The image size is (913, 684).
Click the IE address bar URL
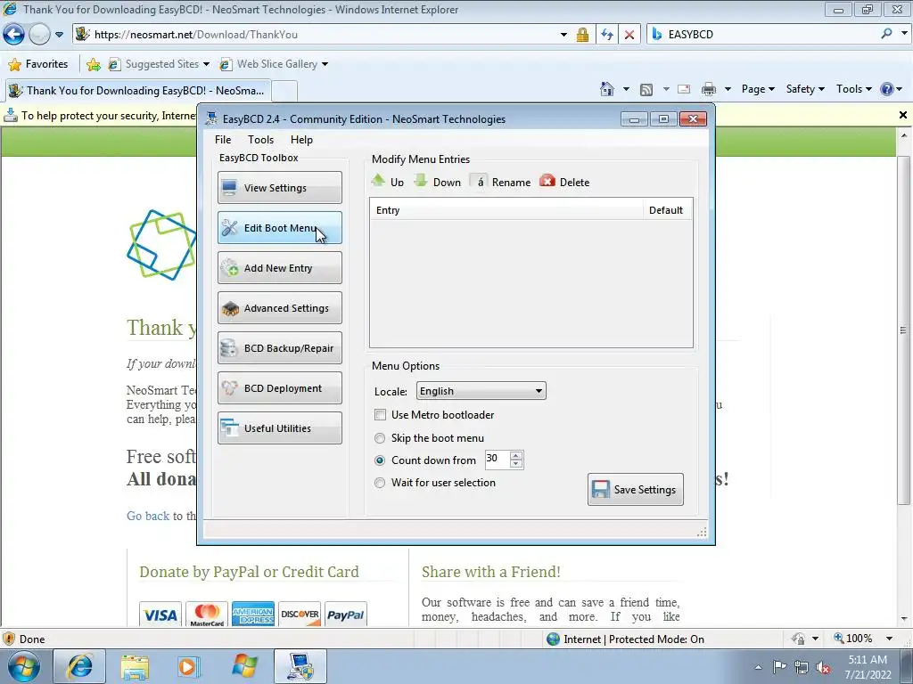tap(195, 35)
